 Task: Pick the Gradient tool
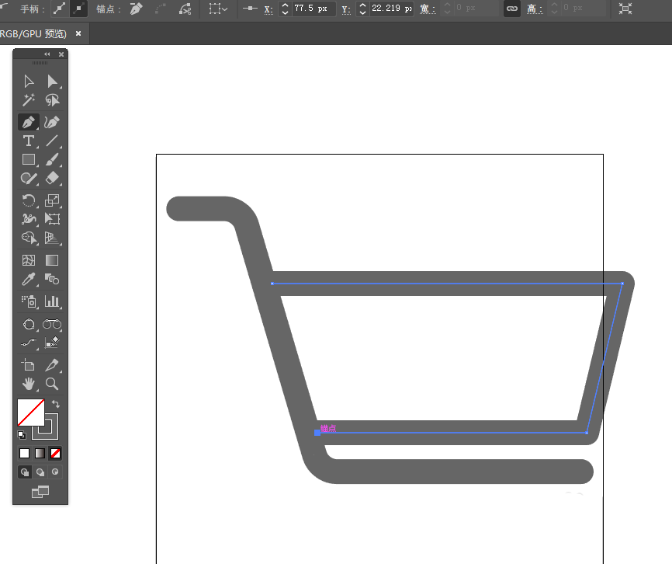(52, 260)
